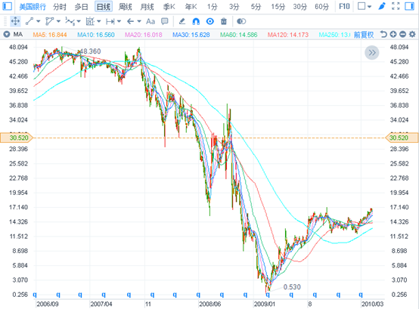The height and width of the screenshot is (309, 419).
Task: Open the 美国银行 stock name link
Action: point(33,7)
